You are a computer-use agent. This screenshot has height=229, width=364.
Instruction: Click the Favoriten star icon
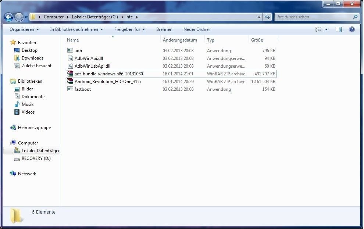(13, 42)
